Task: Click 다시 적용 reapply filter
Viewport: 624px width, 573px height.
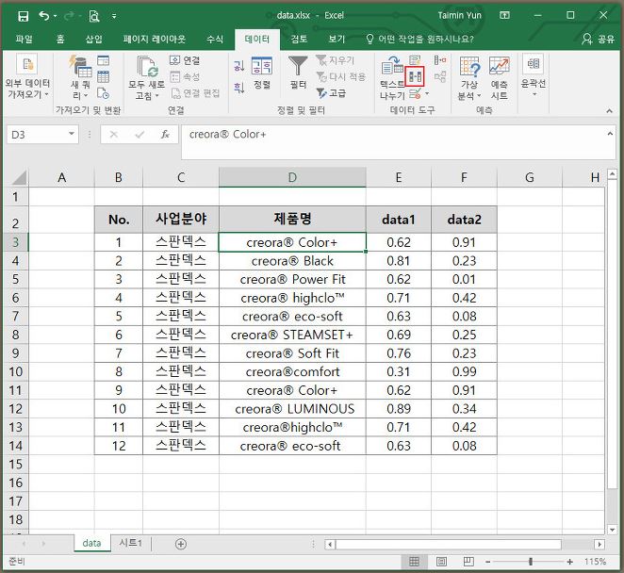Action: 341,76
